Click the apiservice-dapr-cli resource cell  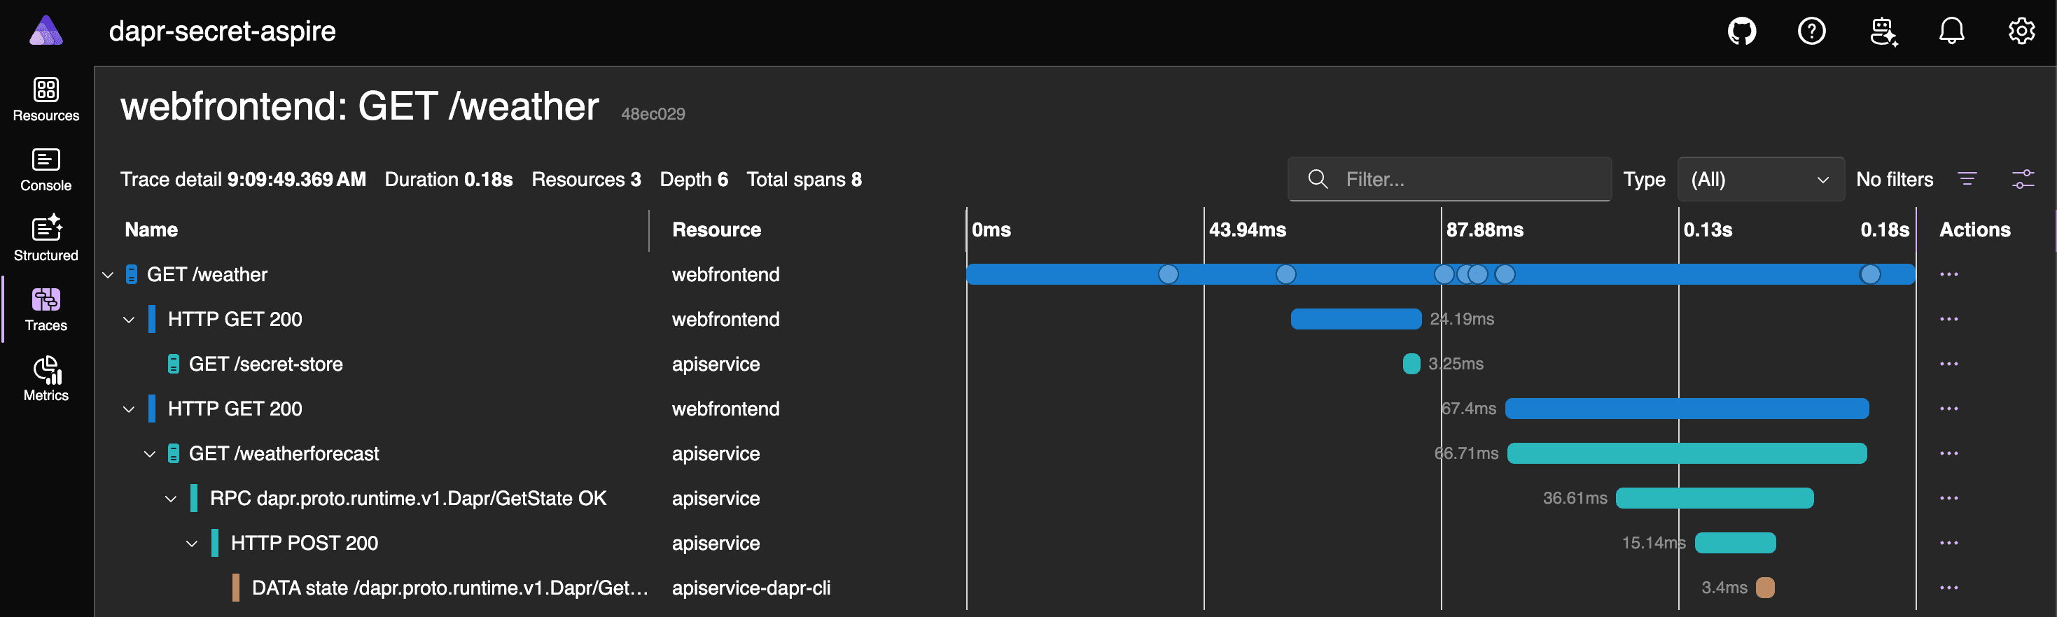(x=751, y=588)
